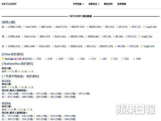Click the trophy icon beside SkyLight 紅人榜
Image resolution: width=161 pixels, height=121 pixels.
pyautogui.click(x=3, y=59)
